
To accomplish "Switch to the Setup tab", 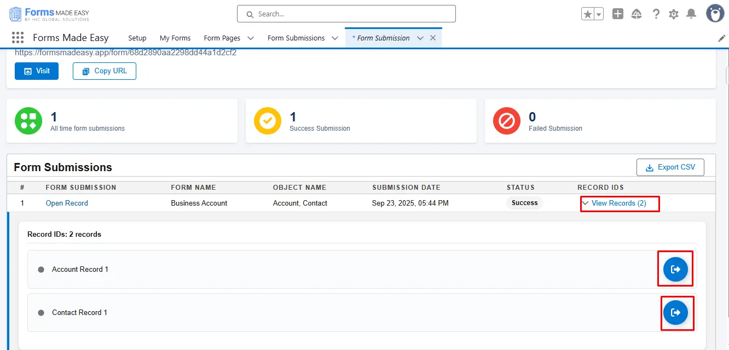I will (137, 38).
